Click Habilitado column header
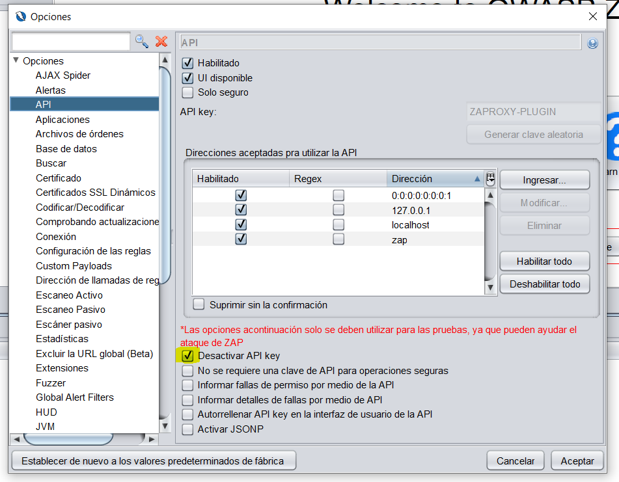 tap(241, 179)
